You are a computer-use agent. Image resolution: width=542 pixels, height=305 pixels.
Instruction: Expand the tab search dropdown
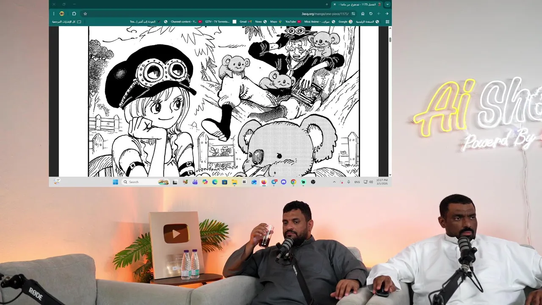[387, 4]
